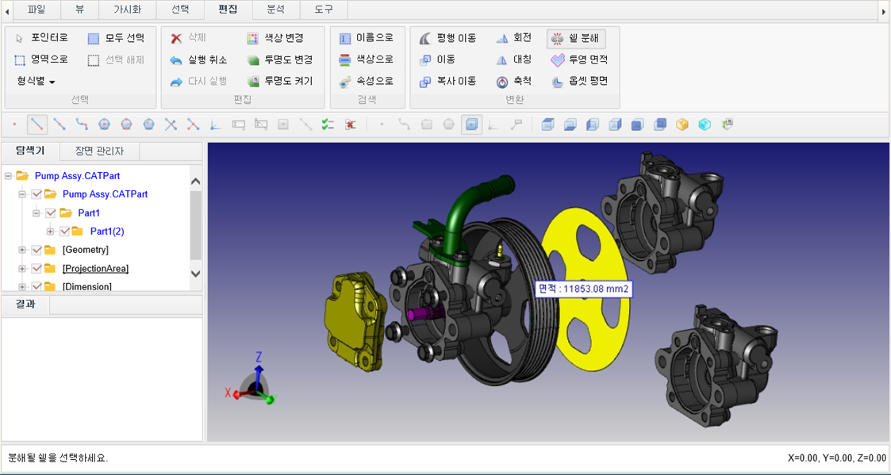Viewport: 891px width, 475px height.
Task: Uncheck the Part1 checkbox in tree
Action: pyautogui.click(x=51, y=213)
